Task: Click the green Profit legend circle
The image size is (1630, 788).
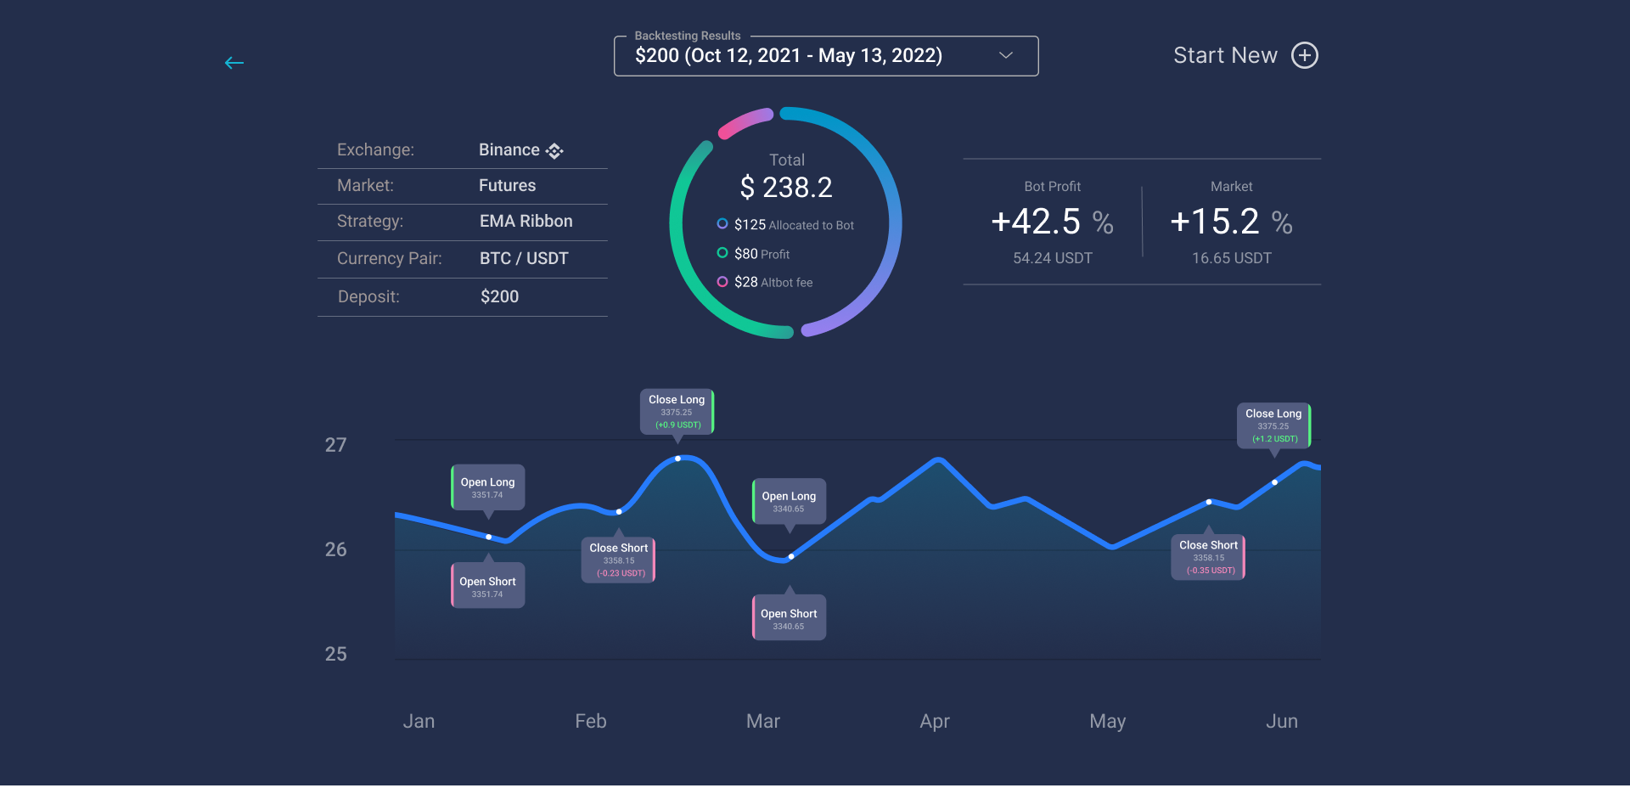Action: (722, 253)
